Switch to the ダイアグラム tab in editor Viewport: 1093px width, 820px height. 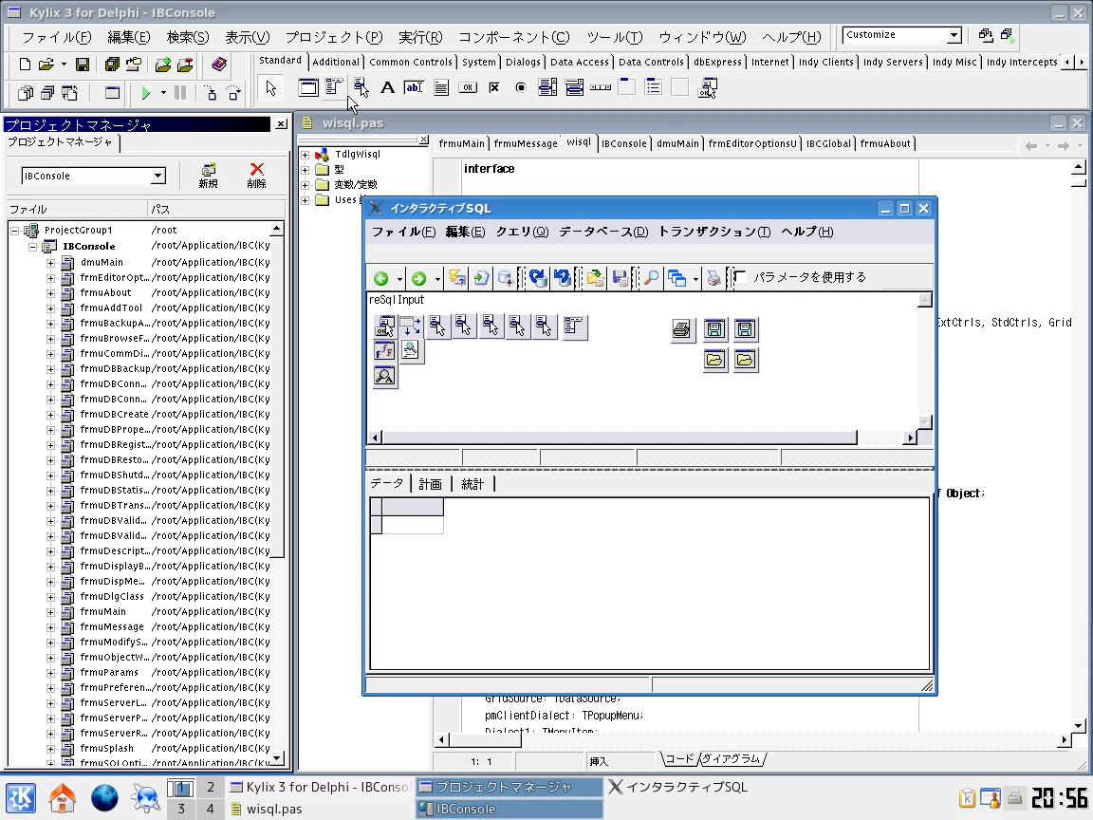(x=732, y=758)
